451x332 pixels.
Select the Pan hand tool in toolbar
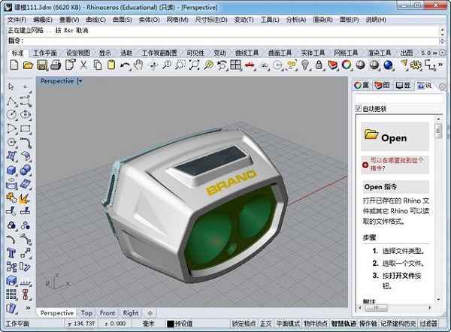(x=139, y=66)
